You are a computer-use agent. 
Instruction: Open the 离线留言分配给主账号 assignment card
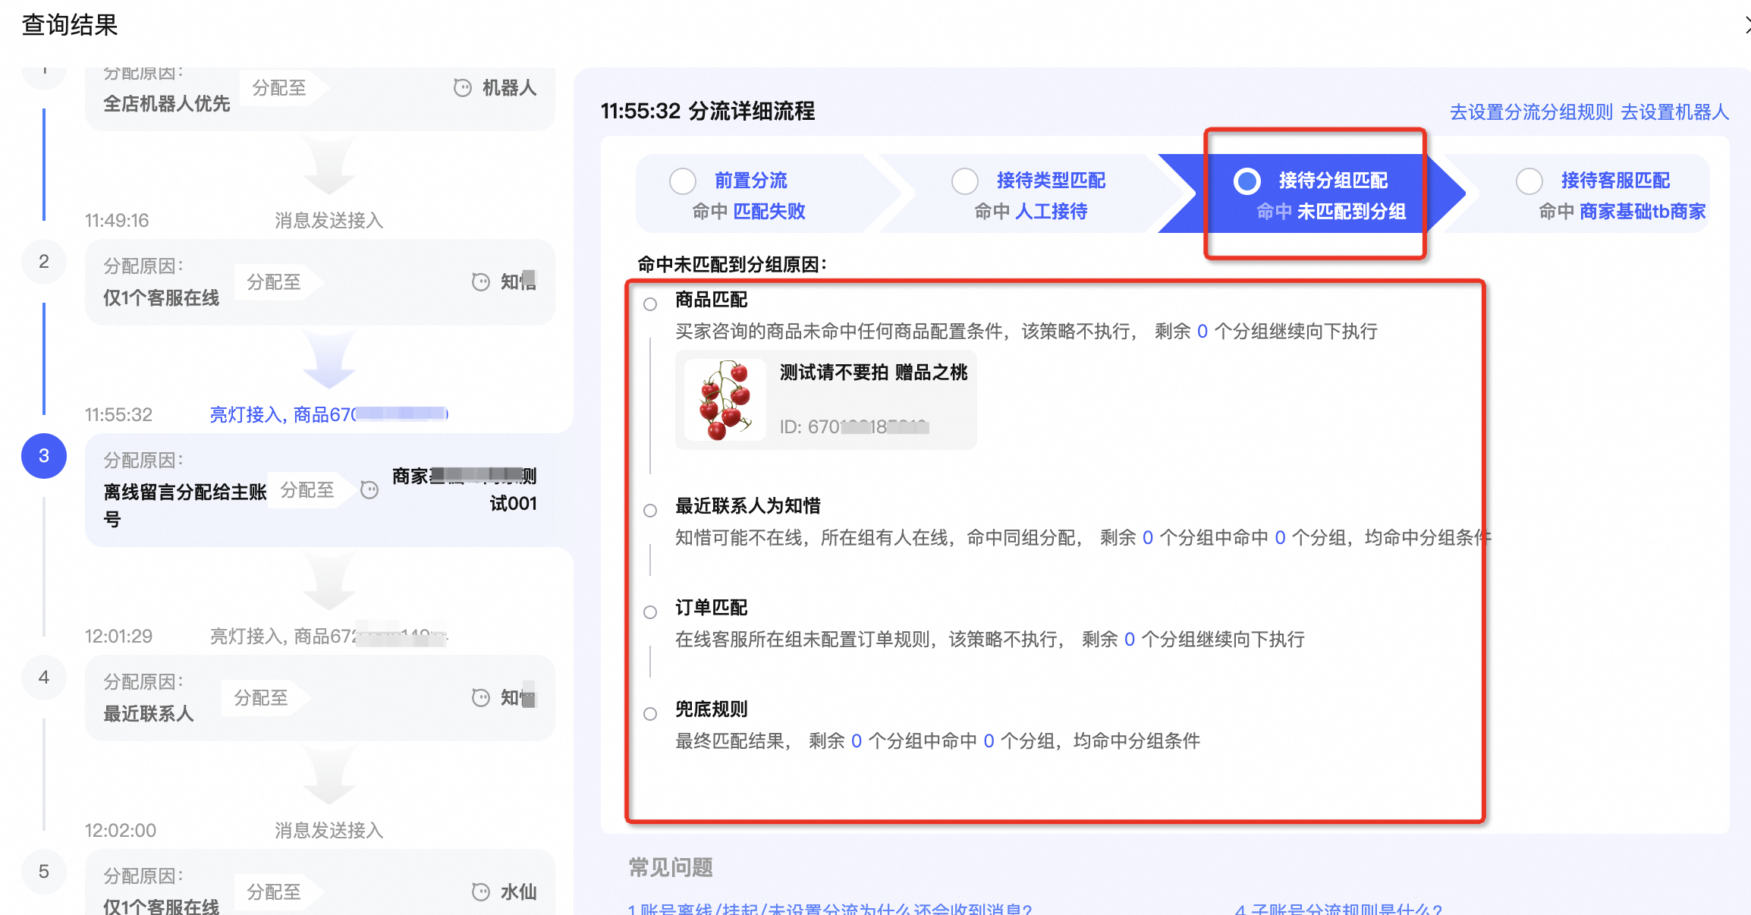coord(319,490)
